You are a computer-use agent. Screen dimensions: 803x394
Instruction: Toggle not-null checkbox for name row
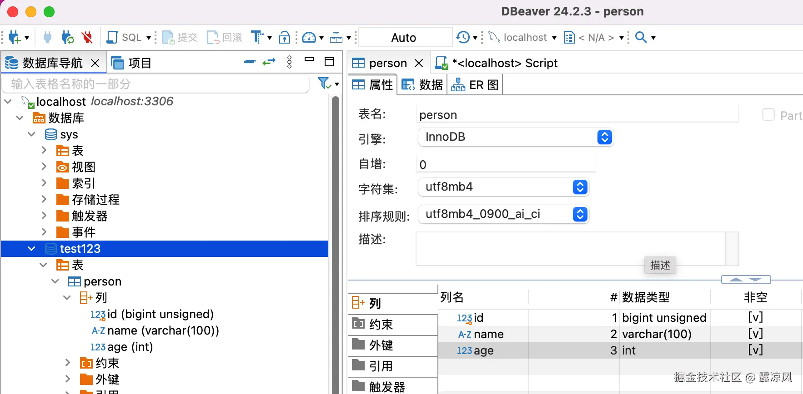[755, 334]
